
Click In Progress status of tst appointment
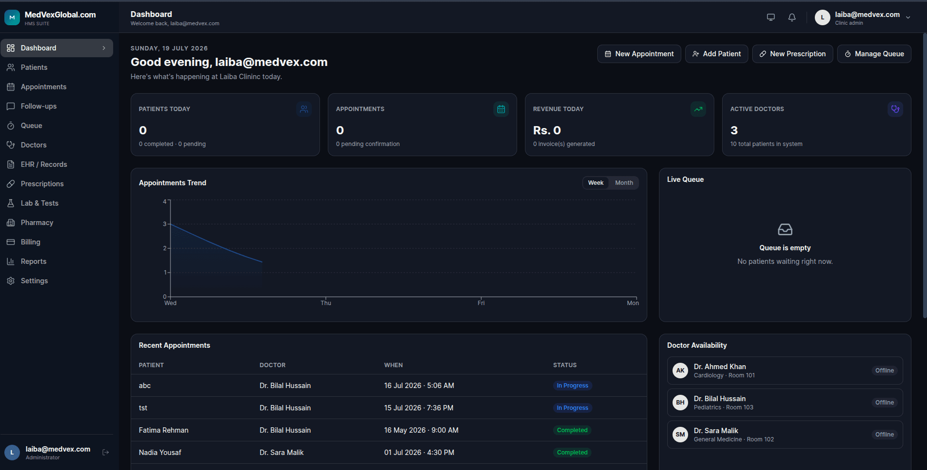pos(573,408)
